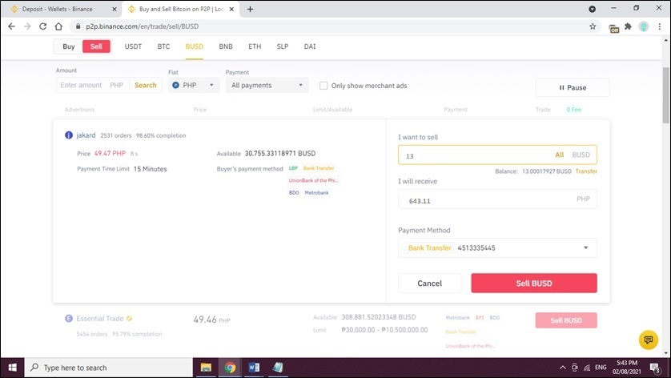Click Essential Trade advertiser avatar icon
The width and height of the screenshot is (671, 378).
(x=69, y=319)
